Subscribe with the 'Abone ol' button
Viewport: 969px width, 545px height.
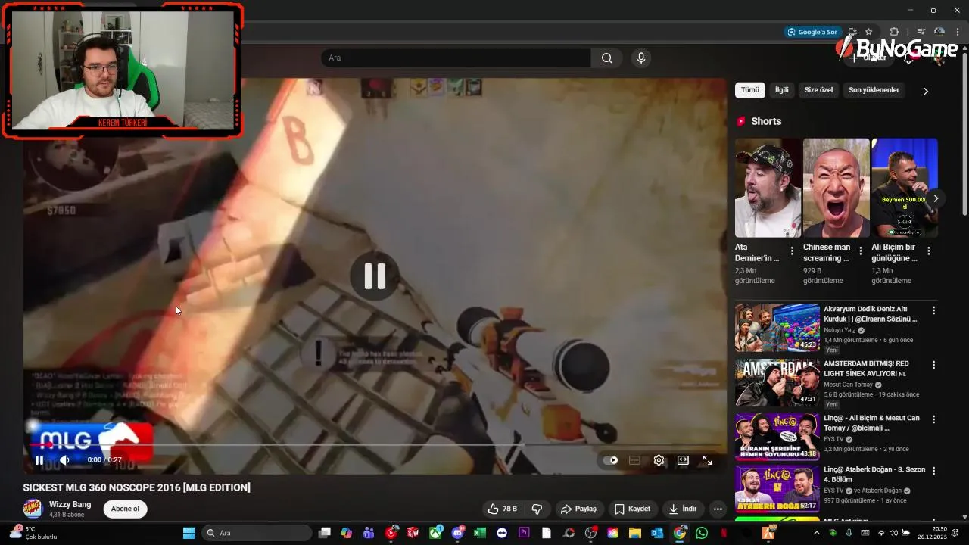(x=125, y=509)
